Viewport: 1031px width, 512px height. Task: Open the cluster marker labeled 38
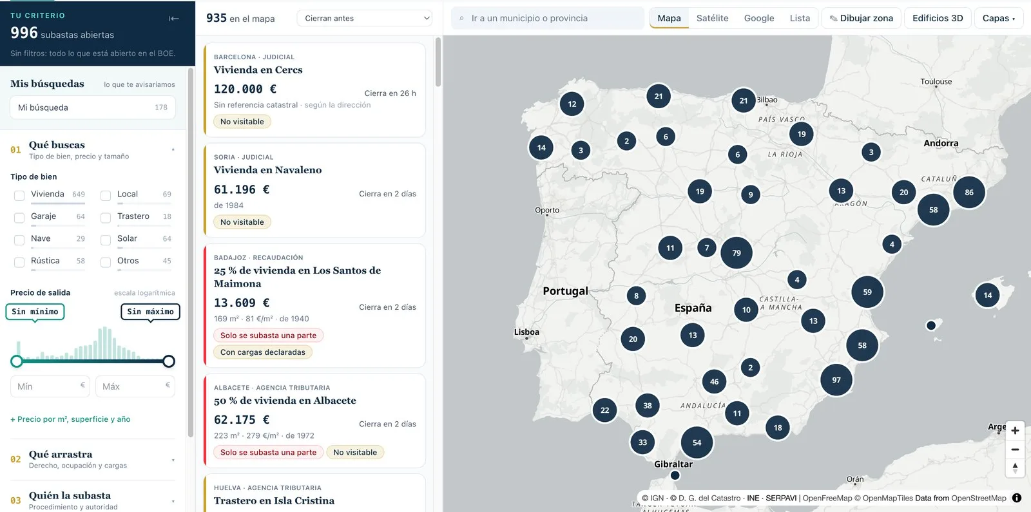[648, 406]
